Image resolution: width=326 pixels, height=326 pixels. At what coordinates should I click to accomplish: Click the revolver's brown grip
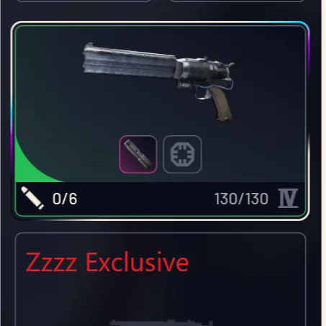pyautogui.click(x=221, y=104)
